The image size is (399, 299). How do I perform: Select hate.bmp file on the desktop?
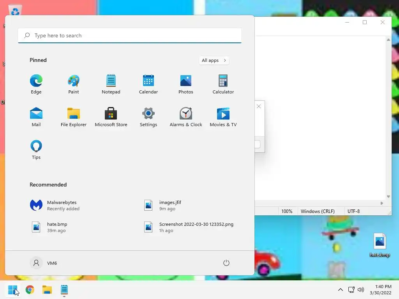pyautogui.click(x=380, y=245)
